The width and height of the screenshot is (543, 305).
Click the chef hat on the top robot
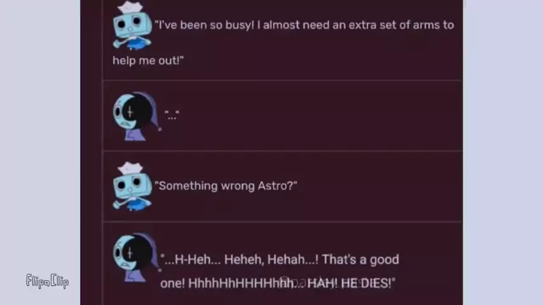click(x=130, y=8)
